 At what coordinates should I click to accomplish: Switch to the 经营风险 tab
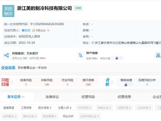tap(88, 97)
